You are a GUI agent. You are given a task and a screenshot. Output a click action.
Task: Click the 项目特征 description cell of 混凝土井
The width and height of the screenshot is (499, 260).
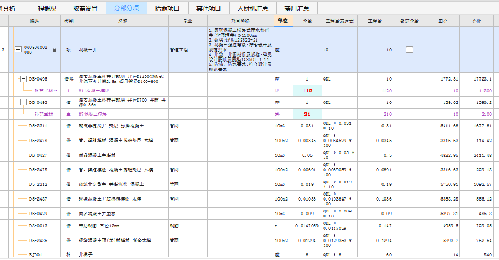240,50
